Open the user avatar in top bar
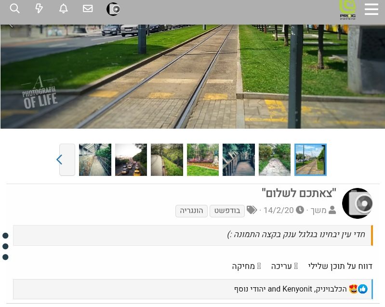The height and width of the screenshot is (307, 385). click(x=113, y=9)
